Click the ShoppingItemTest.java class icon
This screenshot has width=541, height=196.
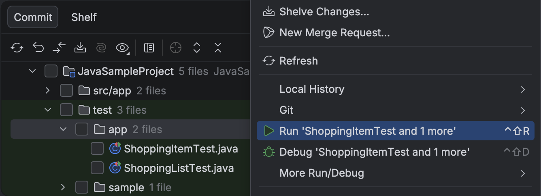(115, 149)
